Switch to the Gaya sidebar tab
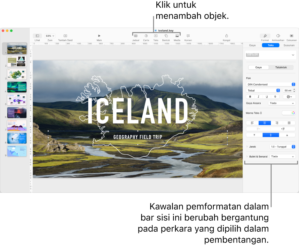Image resolution: width=299 pixels, height=248 pixels. (252, 45)
